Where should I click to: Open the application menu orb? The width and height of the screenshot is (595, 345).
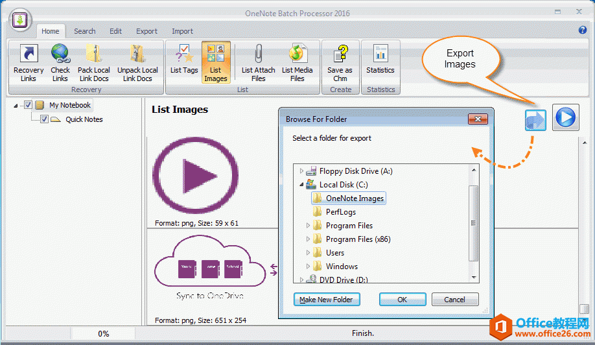[19, 19]
